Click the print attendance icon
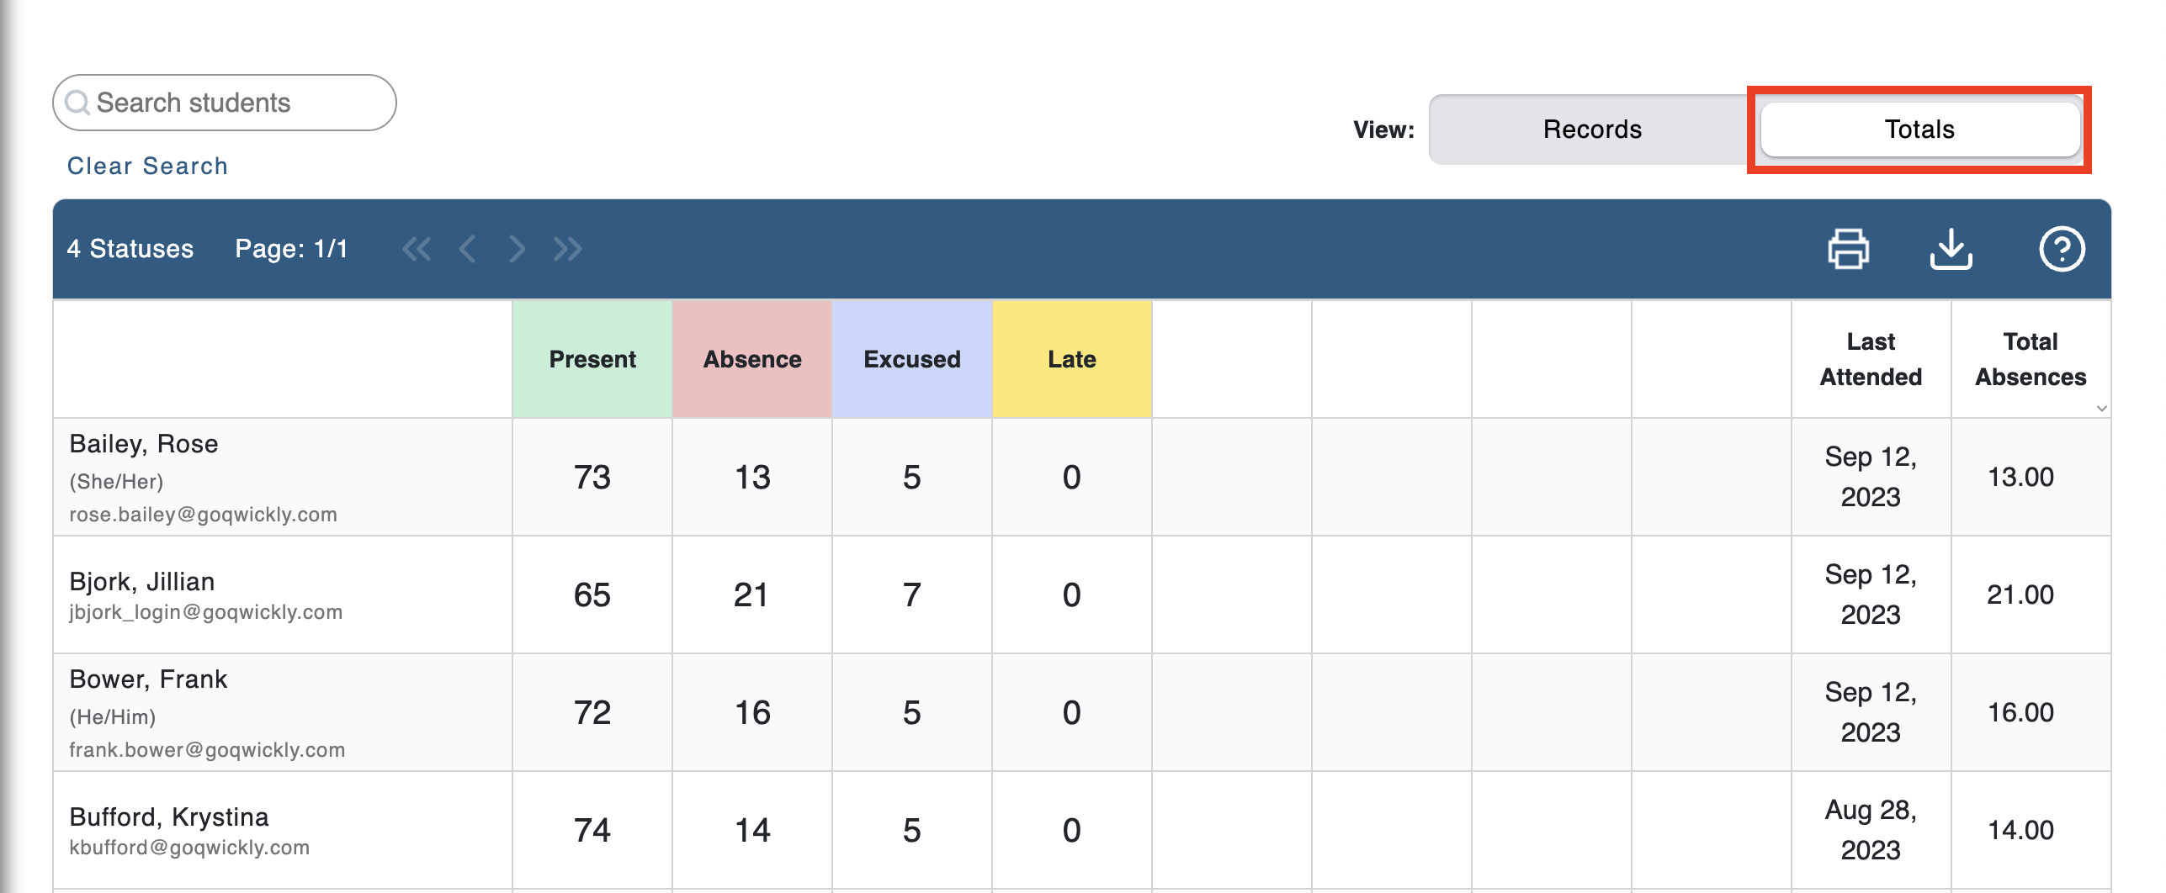 [x=1848, y=249]
